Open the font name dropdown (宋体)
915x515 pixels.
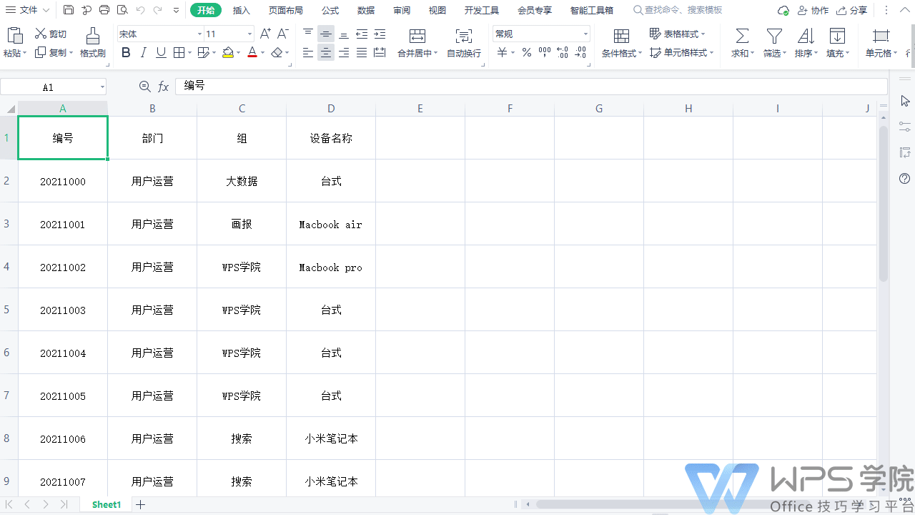click(199, 34)
